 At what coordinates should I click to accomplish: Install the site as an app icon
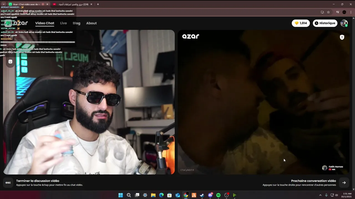[322, 12]
